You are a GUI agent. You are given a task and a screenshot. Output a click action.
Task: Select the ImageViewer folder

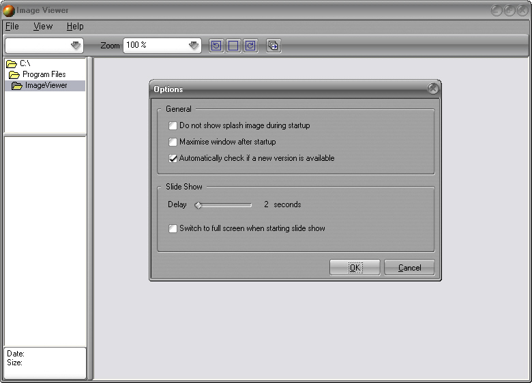[45, 85]
